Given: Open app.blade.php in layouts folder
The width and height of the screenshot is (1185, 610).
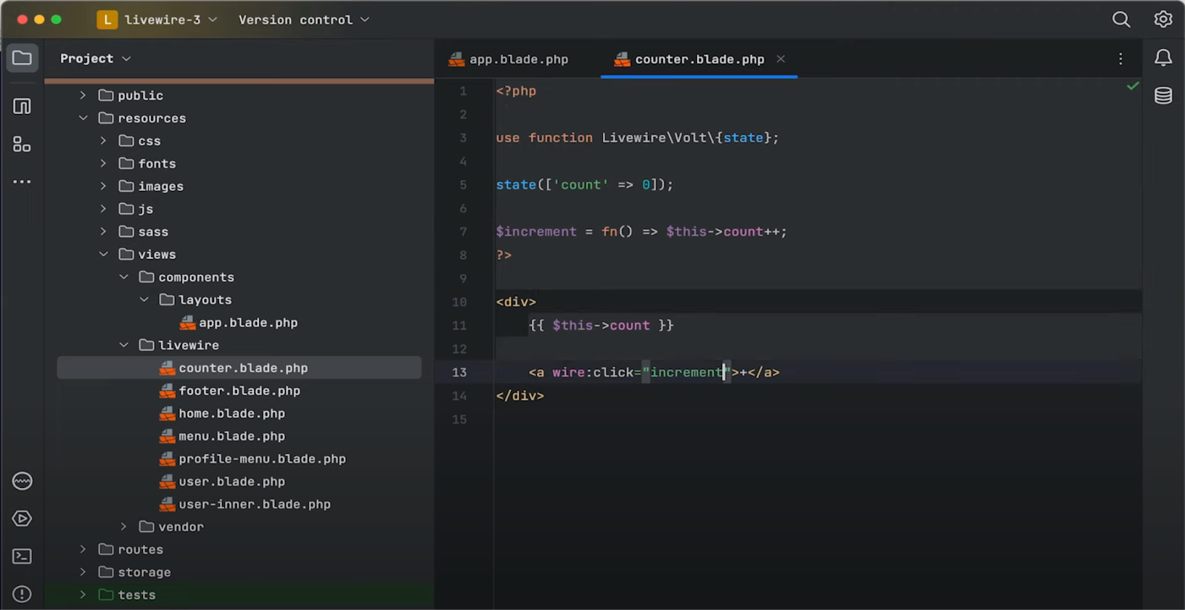Looking at the screenshot, I should (x=239, y=323).
